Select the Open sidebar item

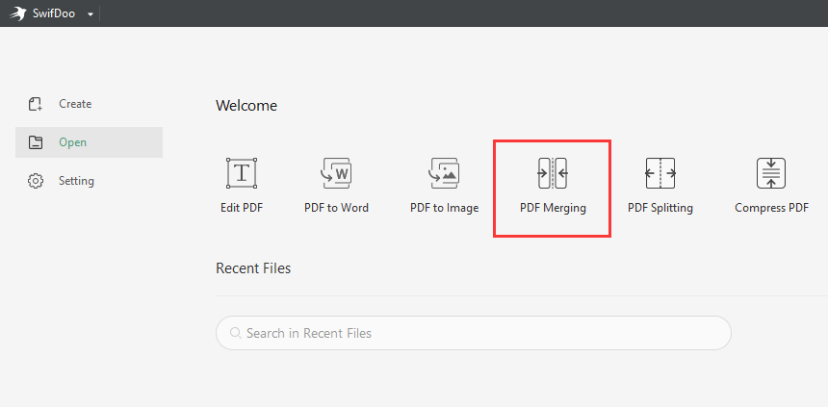coord(89,142)
